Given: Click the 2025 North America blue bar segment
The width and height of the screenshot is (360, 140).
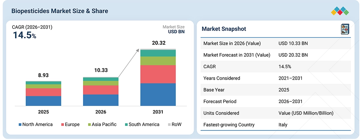Looking at the screenshot, I should 44,101.
